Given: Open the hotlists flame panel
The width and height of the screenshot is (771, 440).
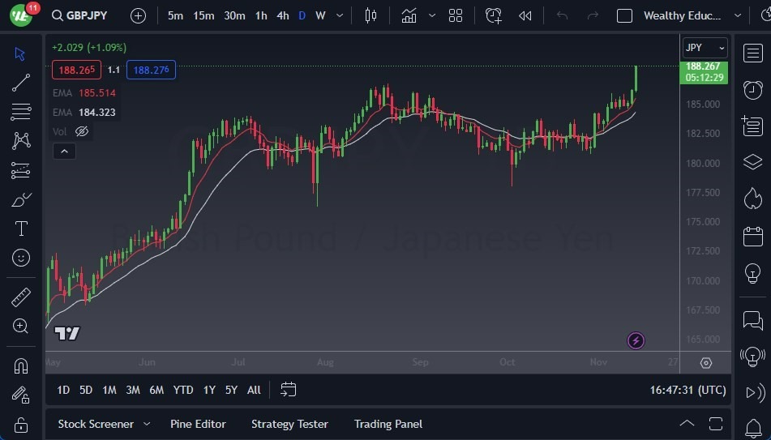Looking at the screenshot, I should pos(753,199).
